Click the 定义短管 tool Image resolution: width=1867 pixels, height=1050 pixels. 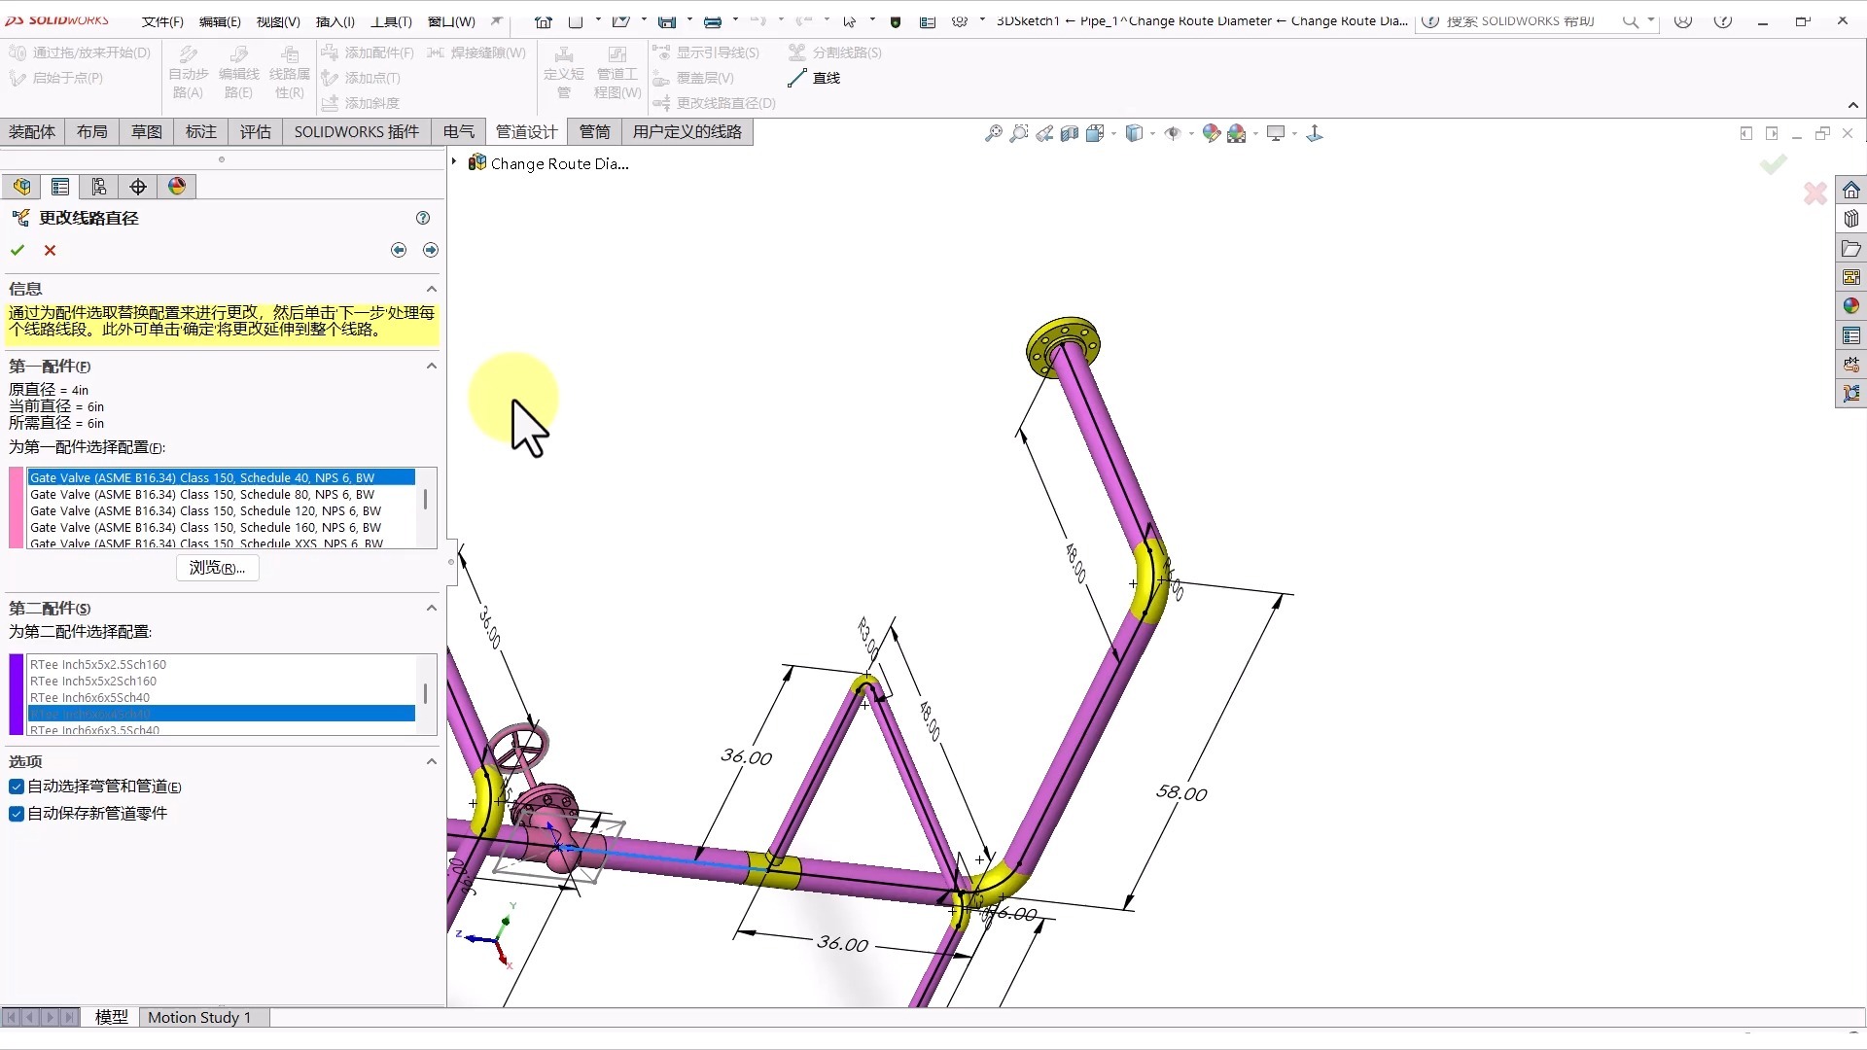click(564, 71)
